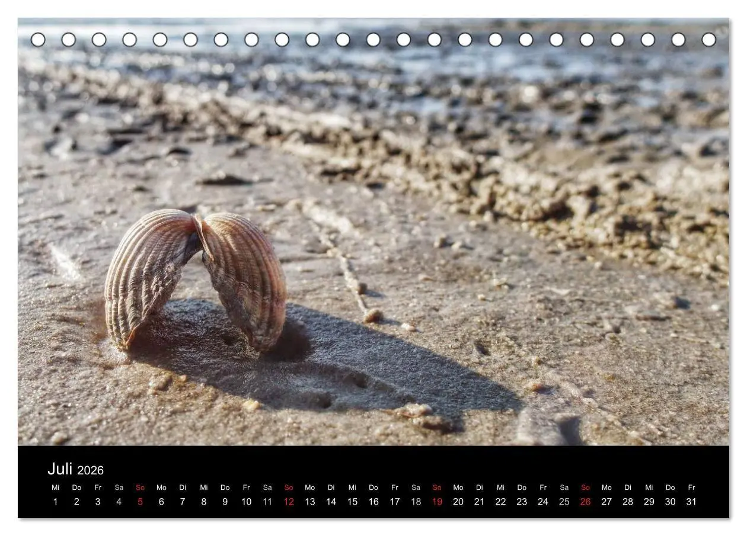
Task: Select day 2 in the calendar strip
Action: point(76,502)
